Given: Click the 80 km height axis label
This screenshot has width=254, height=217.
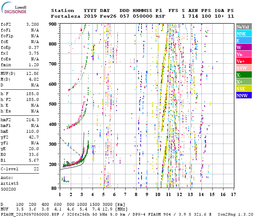Looking at the screenshot, I should [54, 188].
